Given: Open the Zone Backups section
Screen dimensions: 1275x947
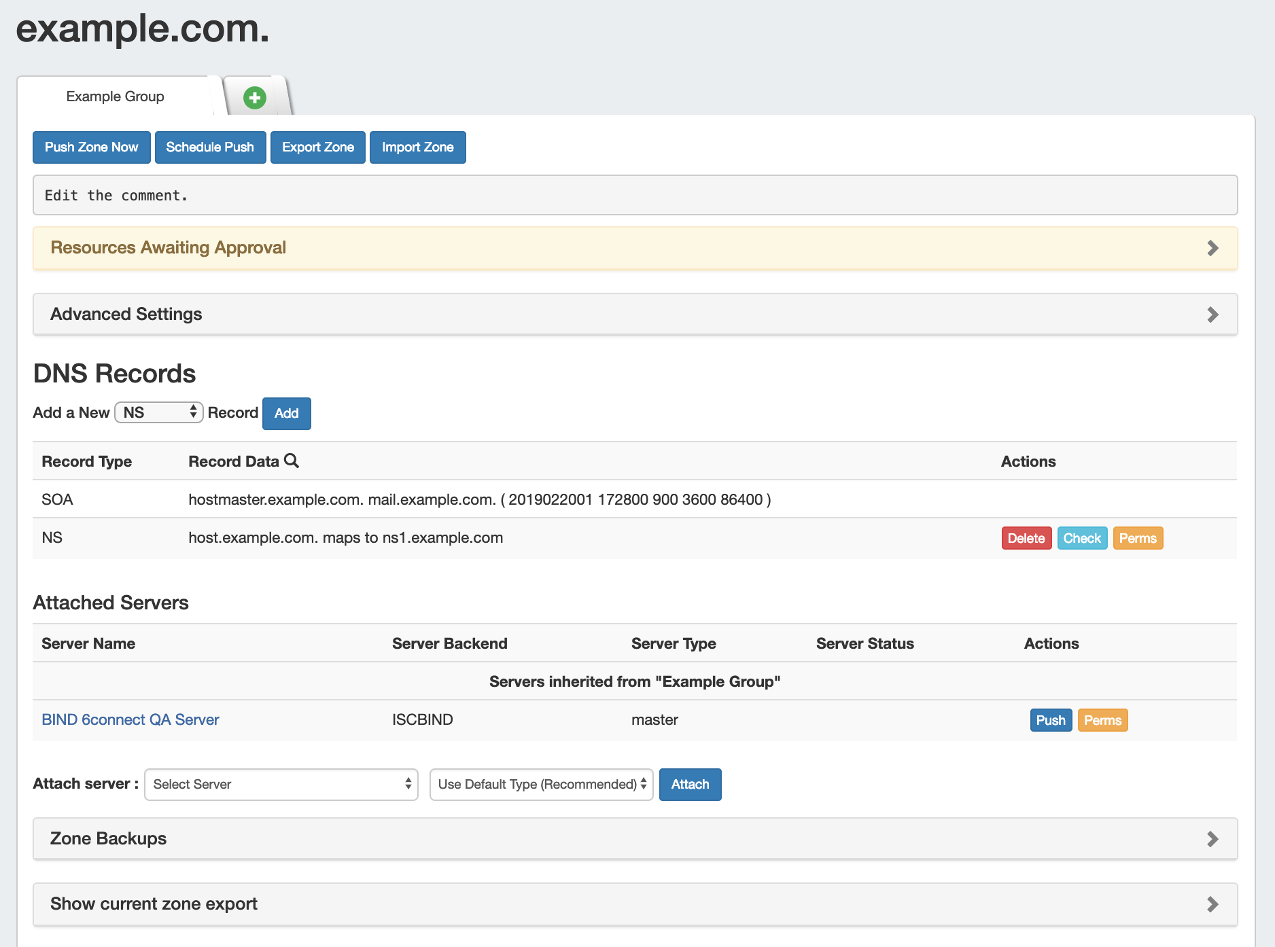Looking at the screenshot, I should (x=635, y=839).
